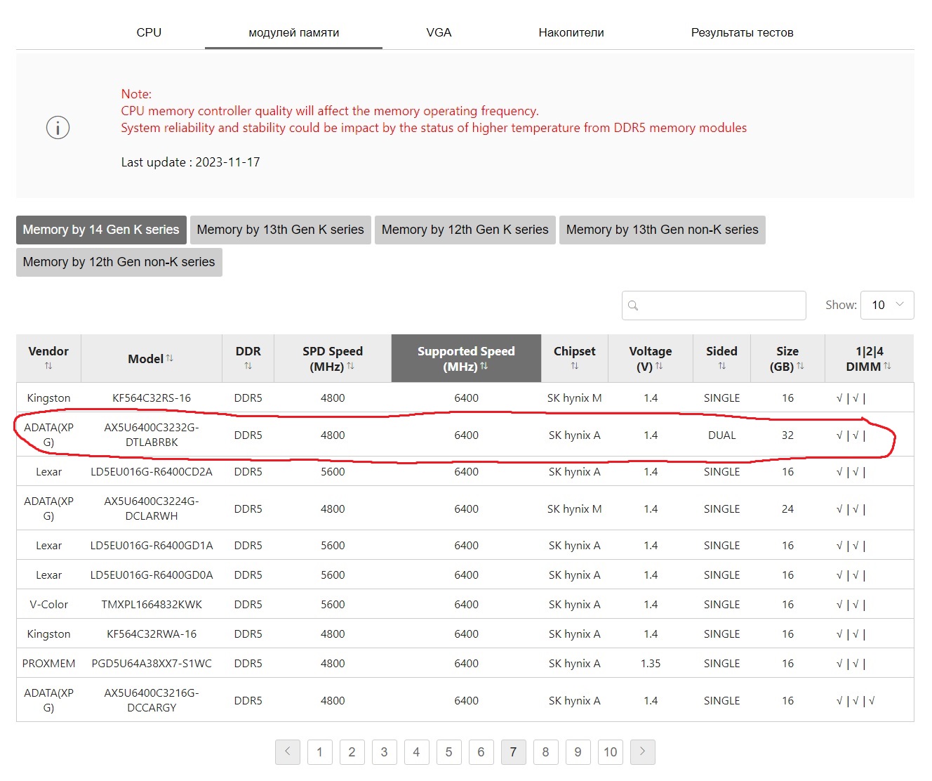Select Memory by 12th Gen non-K series
Viewport: 932px width, 781px height.
(x=119, y=262)
